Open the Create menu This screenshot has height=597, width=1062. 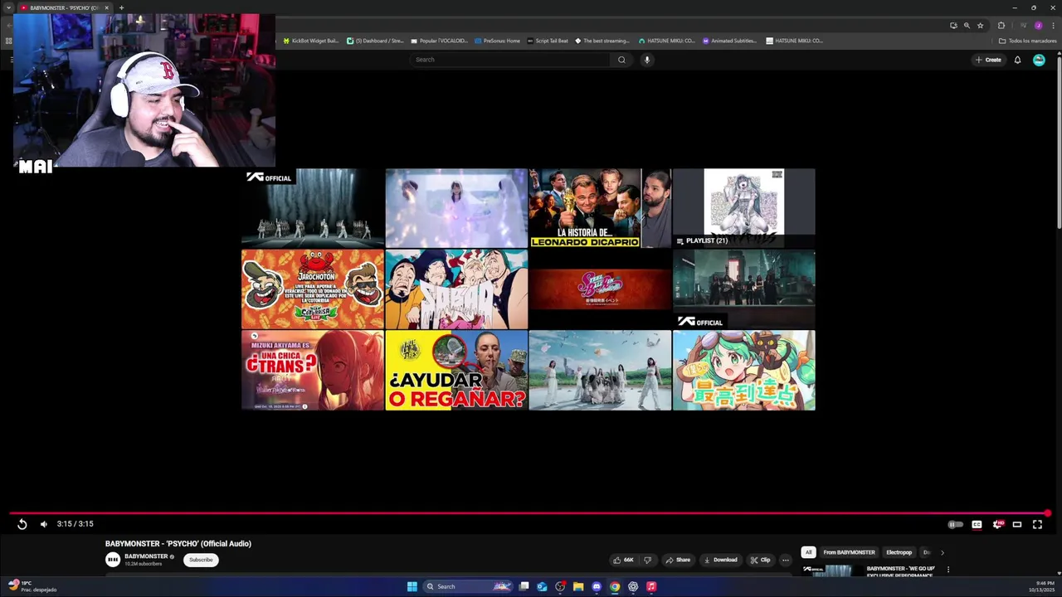point(988,60)
